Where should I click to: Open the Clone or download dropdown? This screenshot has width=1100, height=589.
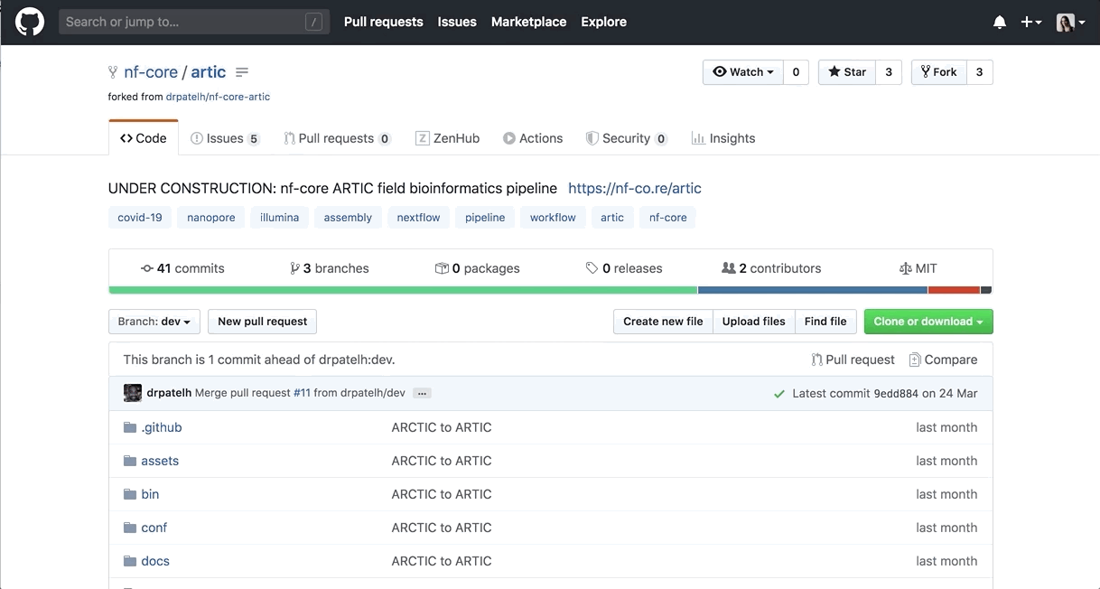click(928, 322)
